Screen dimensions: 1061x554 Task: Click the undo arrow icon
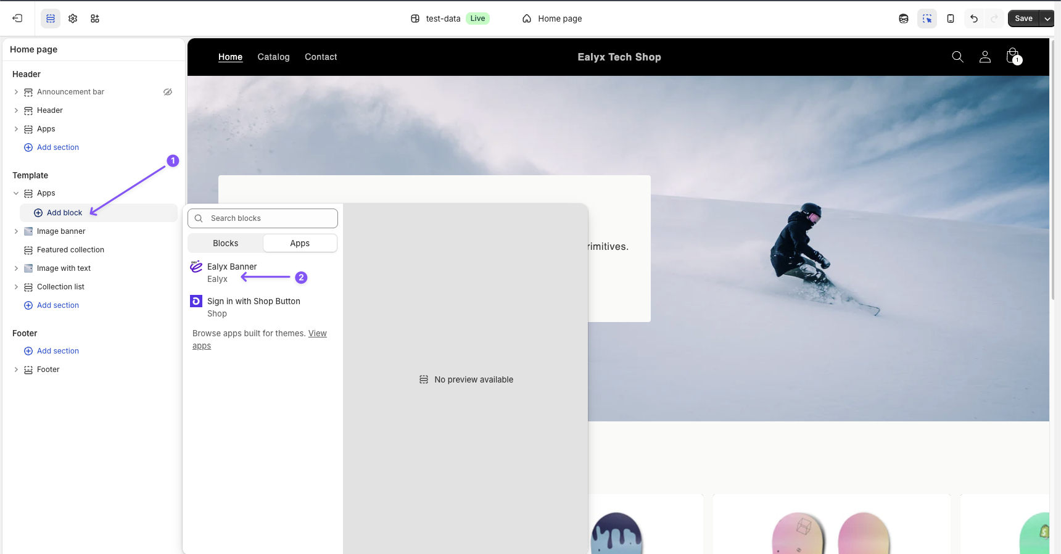coord(974,19)
